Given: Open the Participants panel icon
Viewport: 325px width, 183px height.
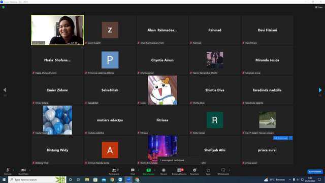Looking at the screenshot, I should (114, 170).
